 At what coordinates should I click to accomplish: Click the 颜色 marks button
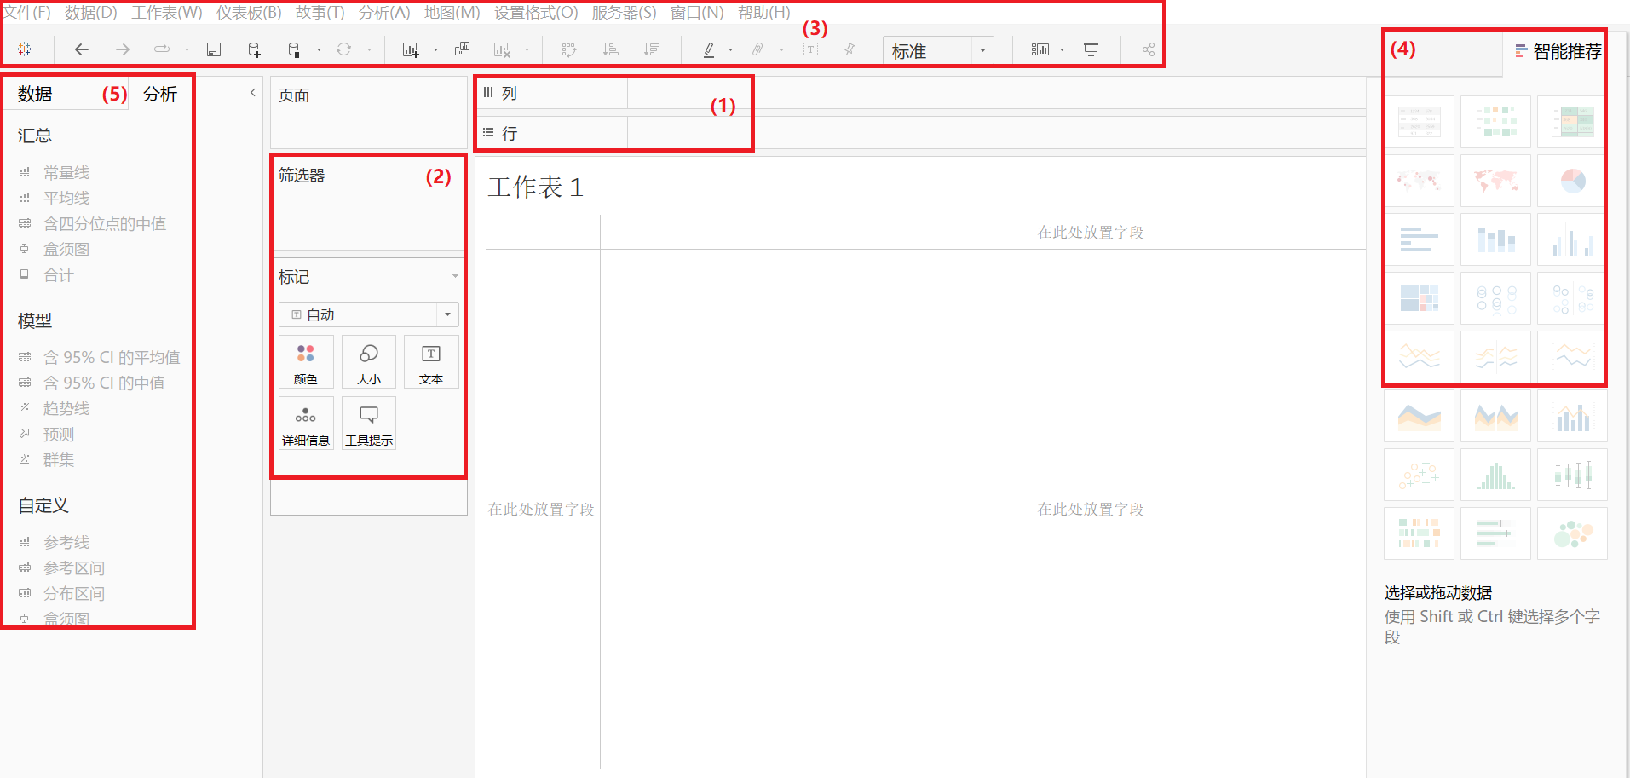click(x=306, y=362)
